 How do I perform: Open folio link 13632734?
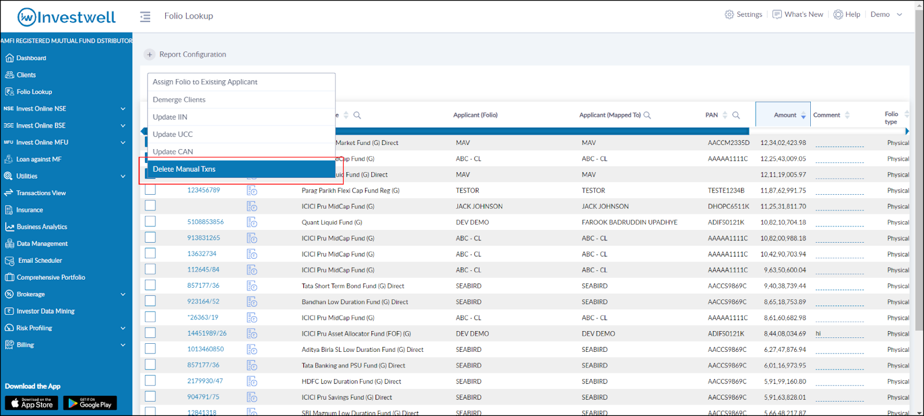202,254
